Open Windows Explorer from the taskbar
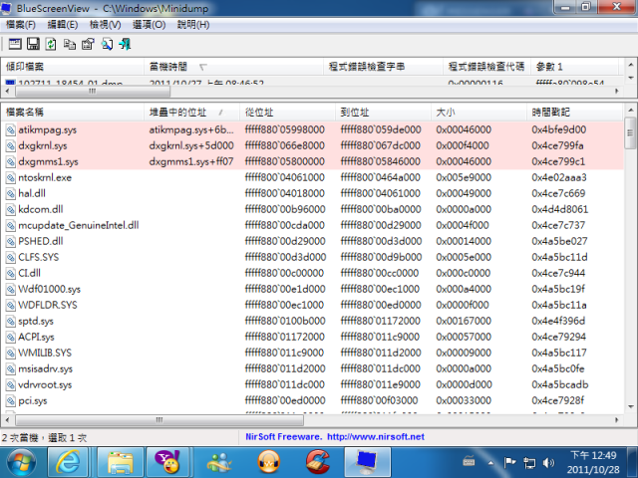The width and height of the screenshot is (638, 478). click(121, 462)
